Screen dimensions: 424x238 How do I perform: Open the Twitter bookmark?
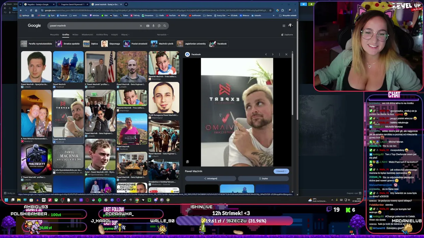click(x=124, y=16)
